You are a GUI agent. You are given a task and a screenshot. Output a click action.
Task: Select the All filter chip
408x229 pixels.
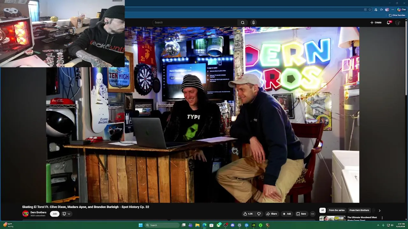(x=322, y=210)
